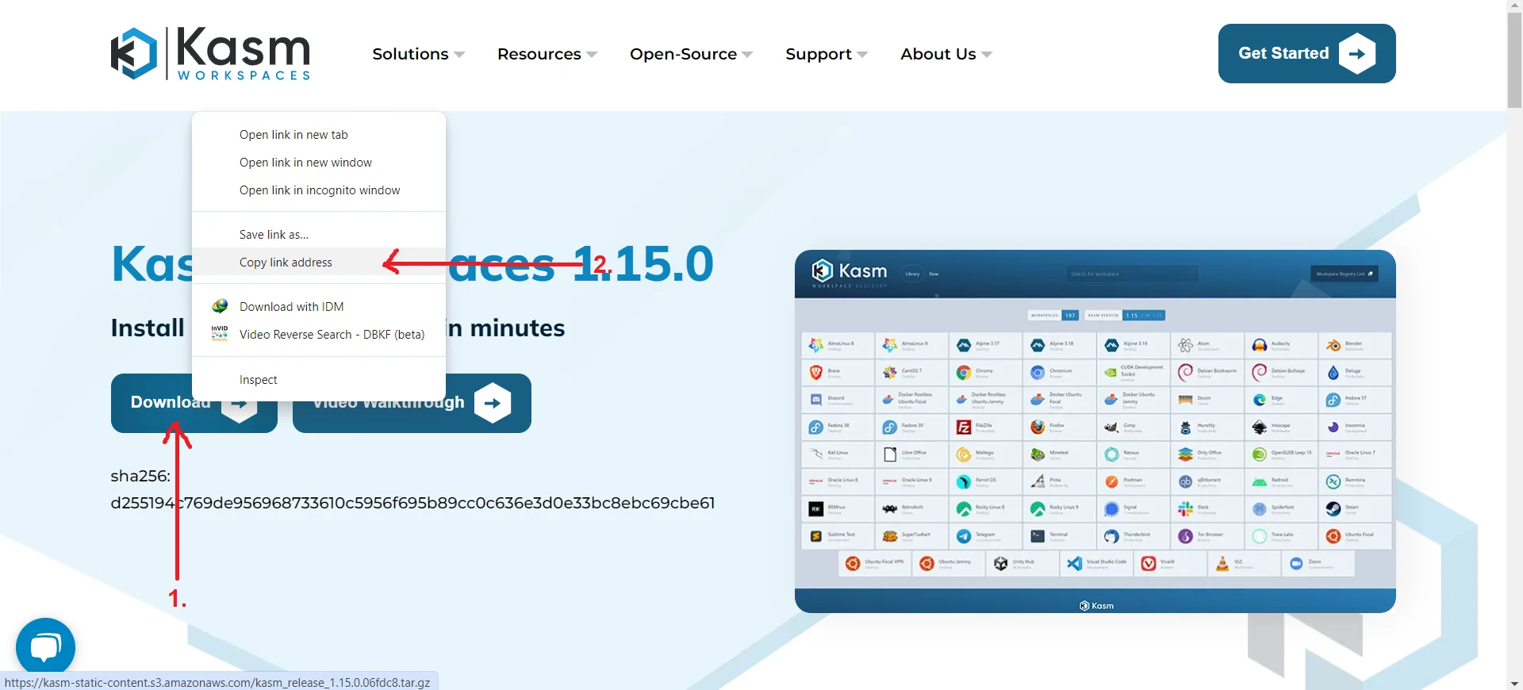Click the page scrollbar up arrow
This screenshot has width=1523, height=690.
(1514, 6)
